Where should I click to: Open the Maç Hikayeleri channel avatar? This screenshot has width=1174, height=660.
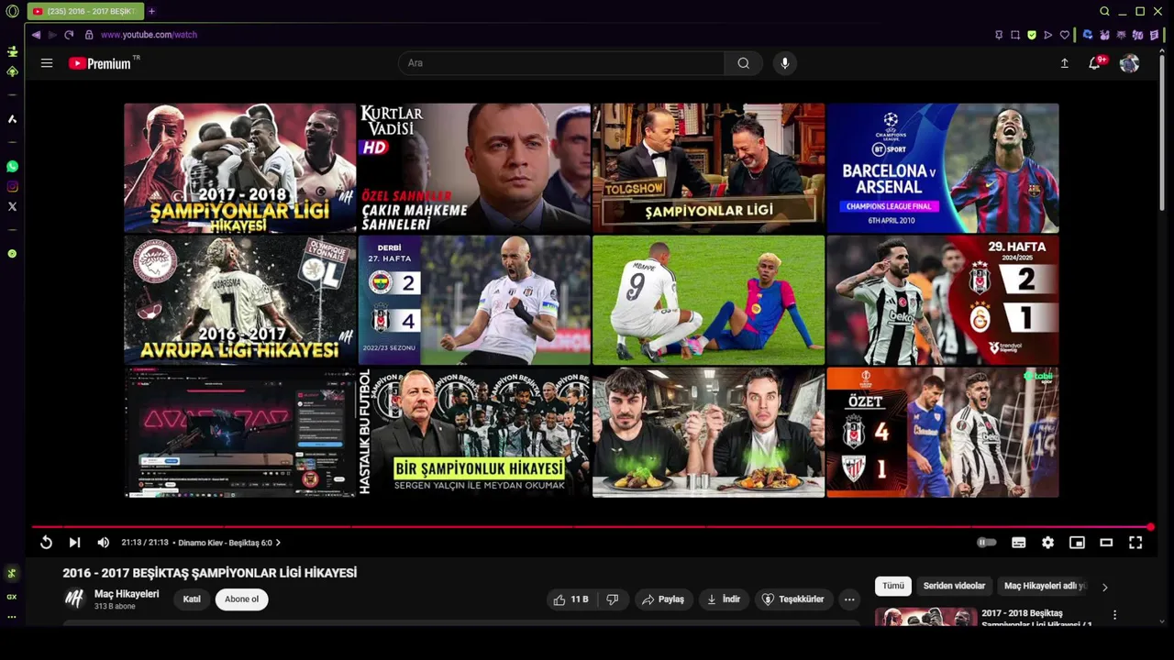coord(74,599)
